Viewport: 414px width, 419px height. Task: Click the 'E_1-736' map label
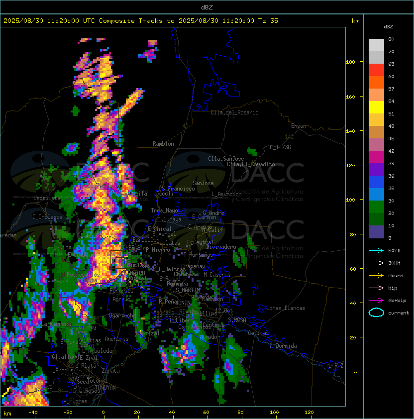pyautogui.click(x=280, y=147)
